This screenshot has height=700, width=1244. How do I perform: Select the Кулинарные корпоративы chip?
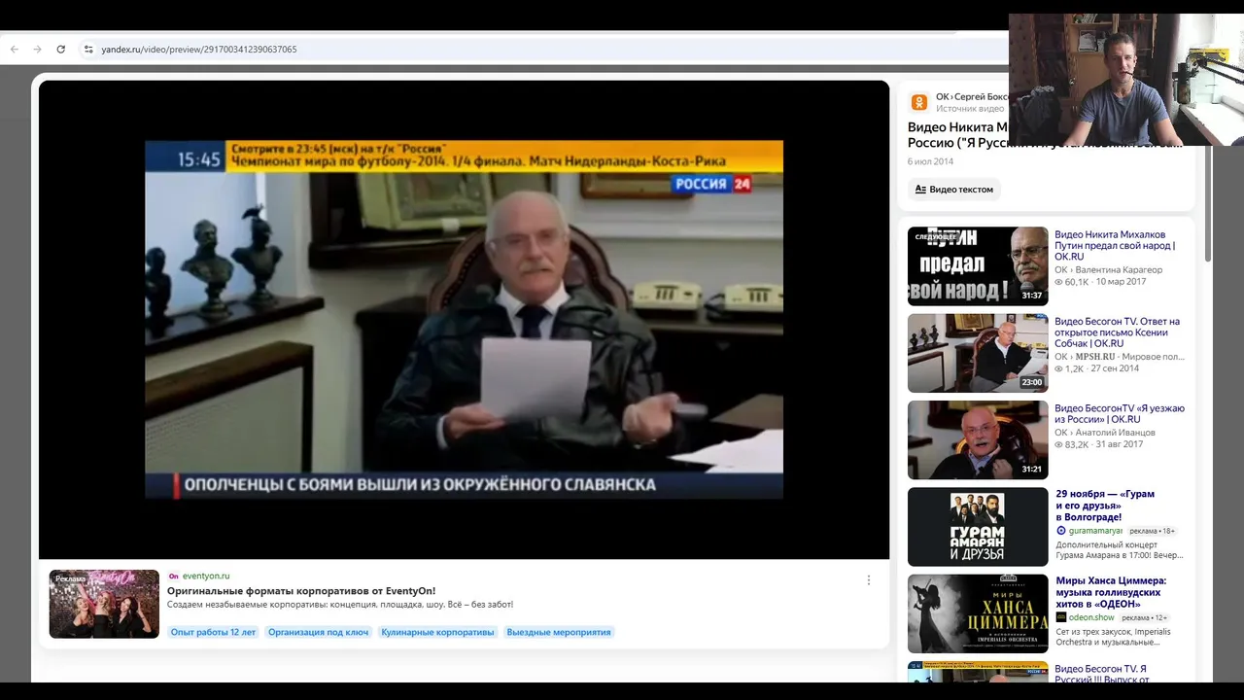click(x=437, y=632)
